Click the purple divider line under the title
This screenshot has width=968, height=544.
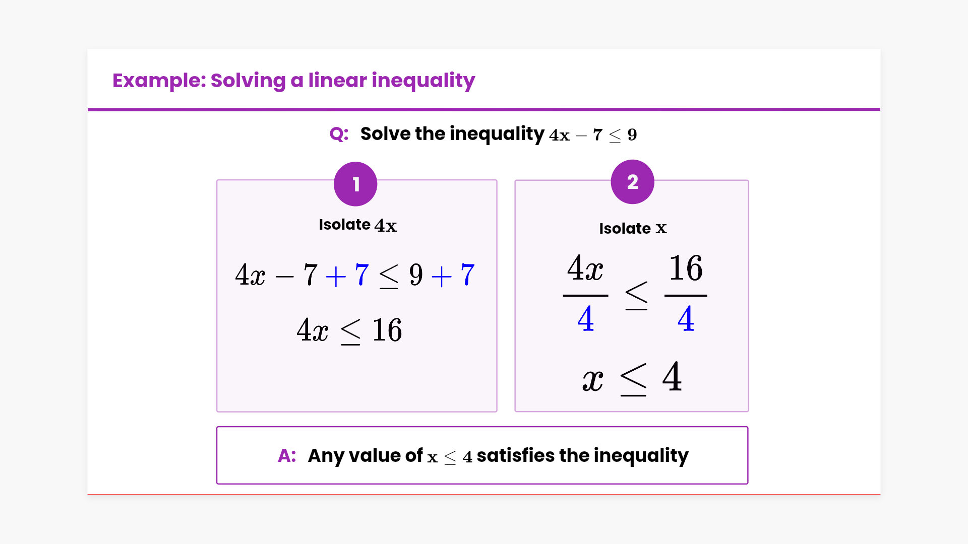coord(484,109)
